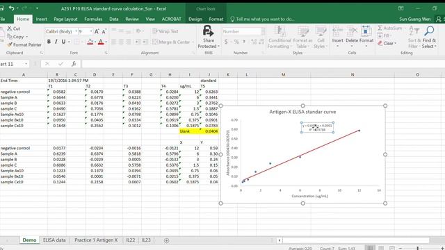Activate Format Painter
445x250 pixels.
tap(24, 44)
